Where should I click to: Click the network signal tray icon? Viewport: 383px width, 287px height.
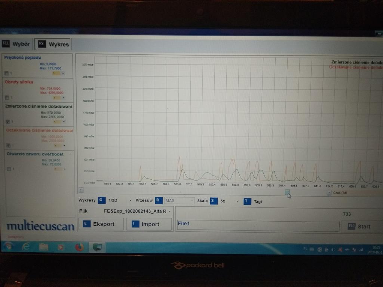point(361,250)
